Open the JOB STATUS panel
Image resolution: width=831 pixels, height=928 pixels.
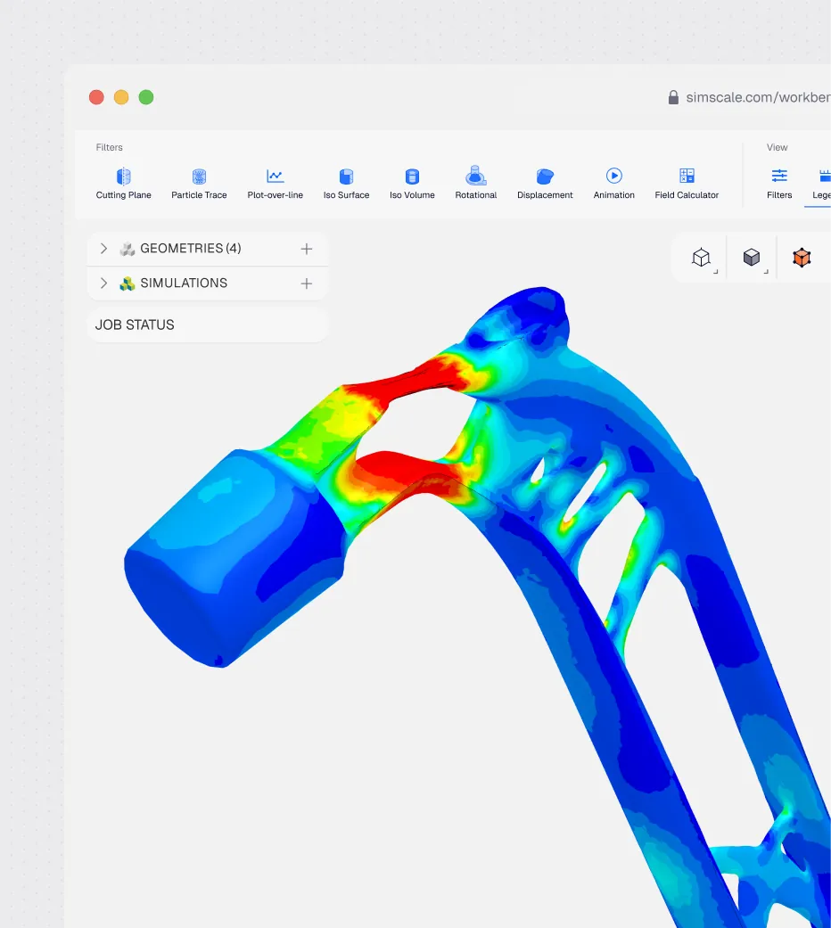point(207,324)
